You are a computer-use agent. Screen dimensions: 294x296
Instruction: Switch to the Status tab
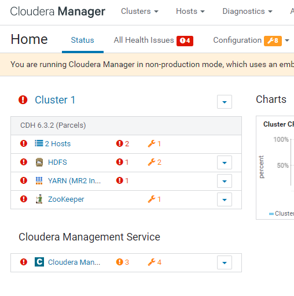coord(83,40)
